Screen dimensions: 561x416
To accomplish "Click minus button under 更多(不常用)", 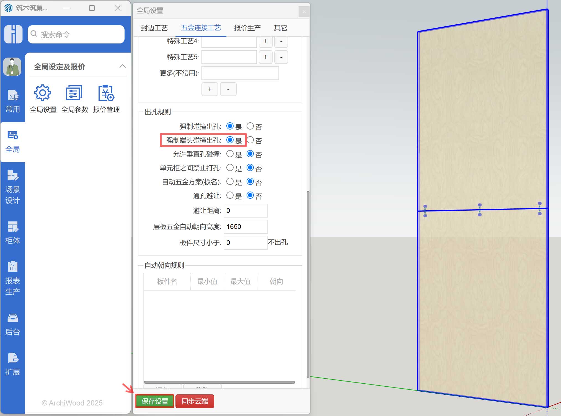I will click(x=228, y=89).
